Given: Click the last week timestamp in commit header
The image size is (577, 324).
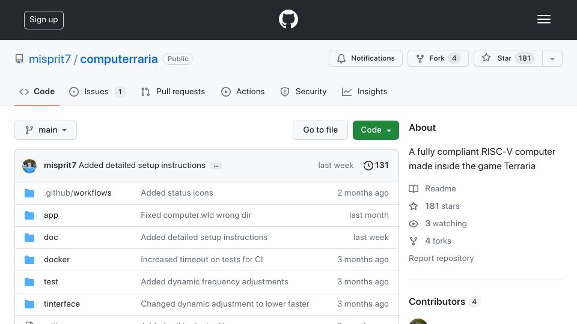Looking at the screenshot, I should pos(335,166).
